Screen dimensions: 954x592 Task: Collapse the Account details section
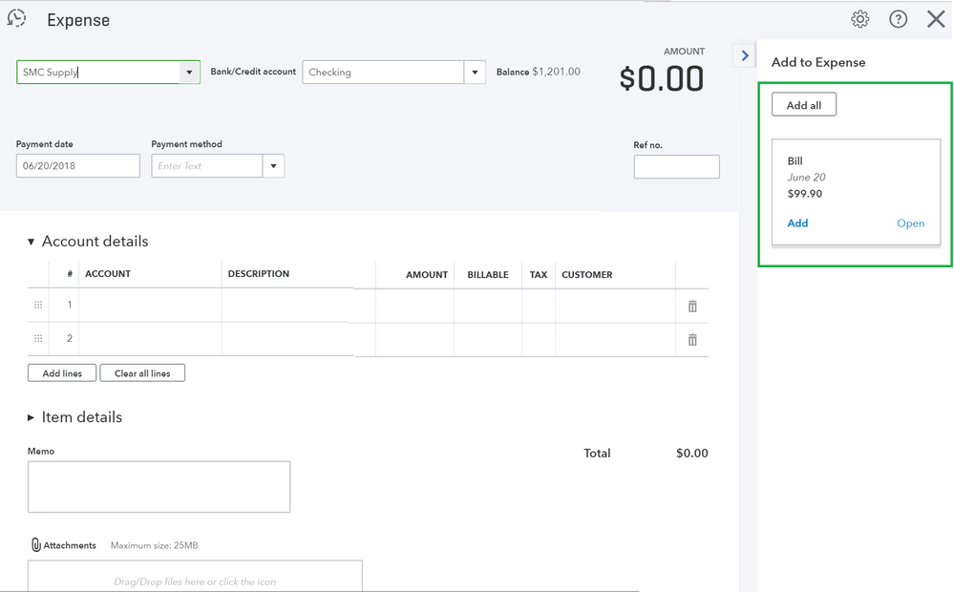tap(31, 242)
